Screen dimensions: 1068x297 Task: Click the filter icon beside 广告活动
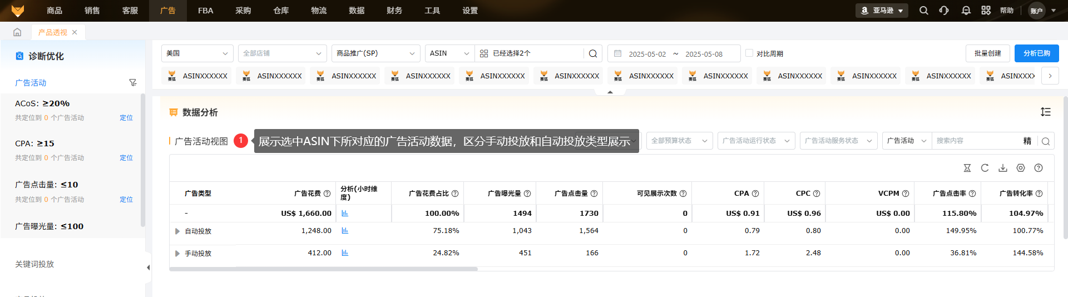tap(132, 83)
